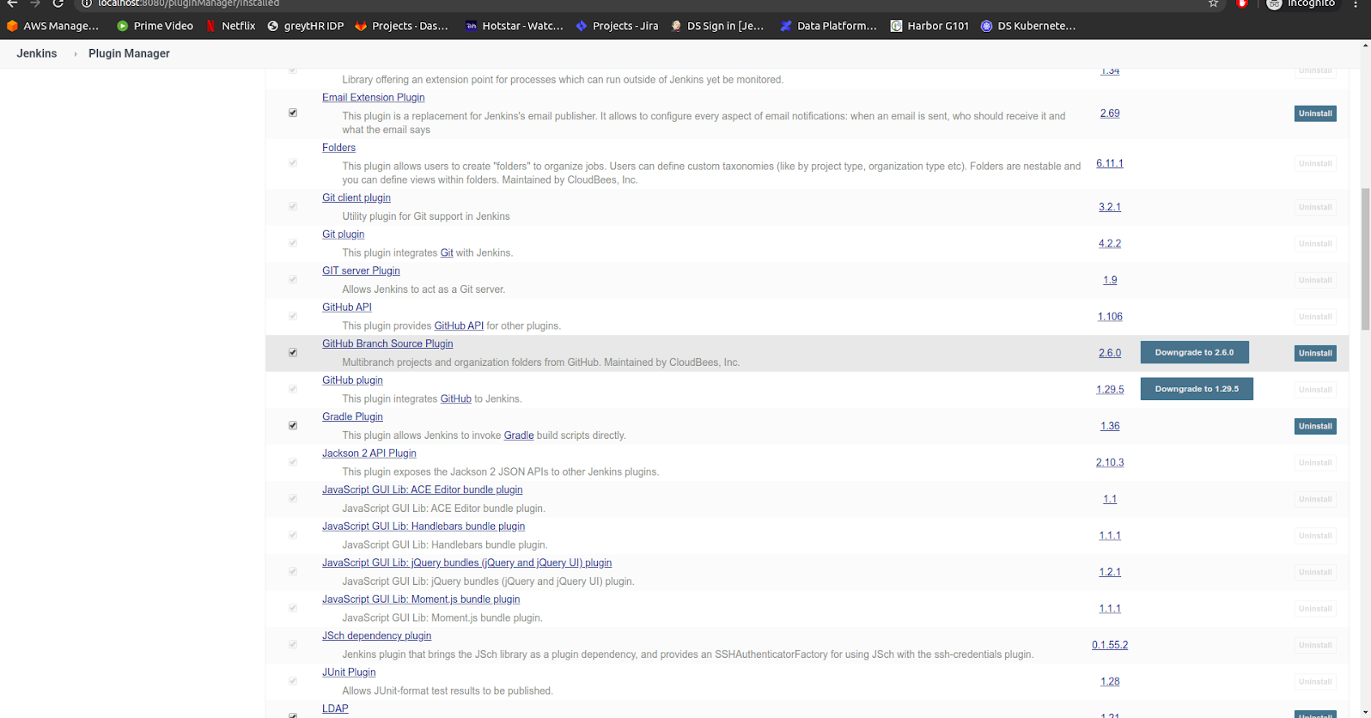Image resolution: width=1371 pixels, height=718 pixels.
Task: Open the LDAP plugin link
Action: pyautogui.click(x=335, y=709)
